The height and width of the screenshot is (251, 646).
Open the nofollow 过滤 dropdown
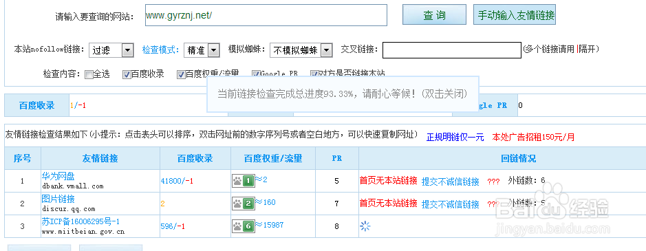pyautogui.click(x=111, y=50)
